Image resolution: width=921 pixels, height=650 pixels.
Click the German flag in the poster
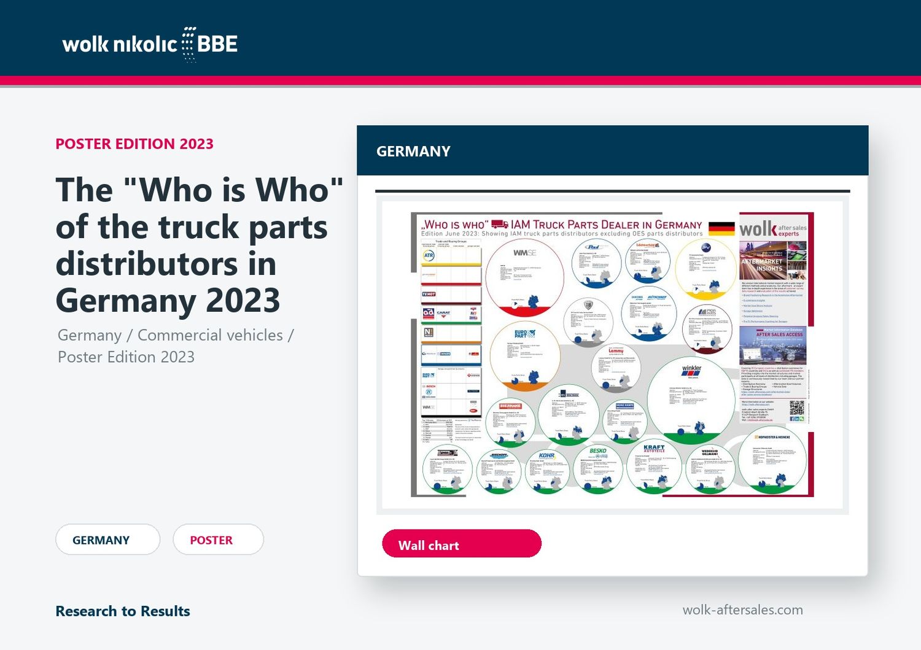click(721, 228)
